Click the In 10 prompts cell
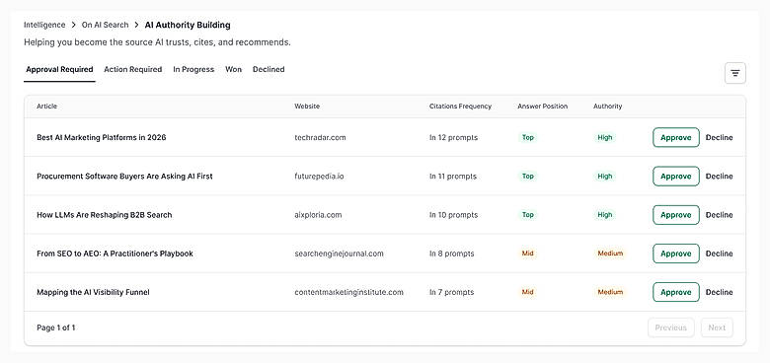 click(453, 215)
